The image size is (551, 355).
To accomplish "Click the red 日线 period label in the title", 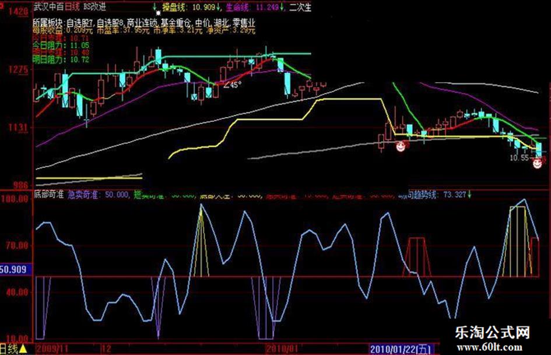I will [73, 6].
